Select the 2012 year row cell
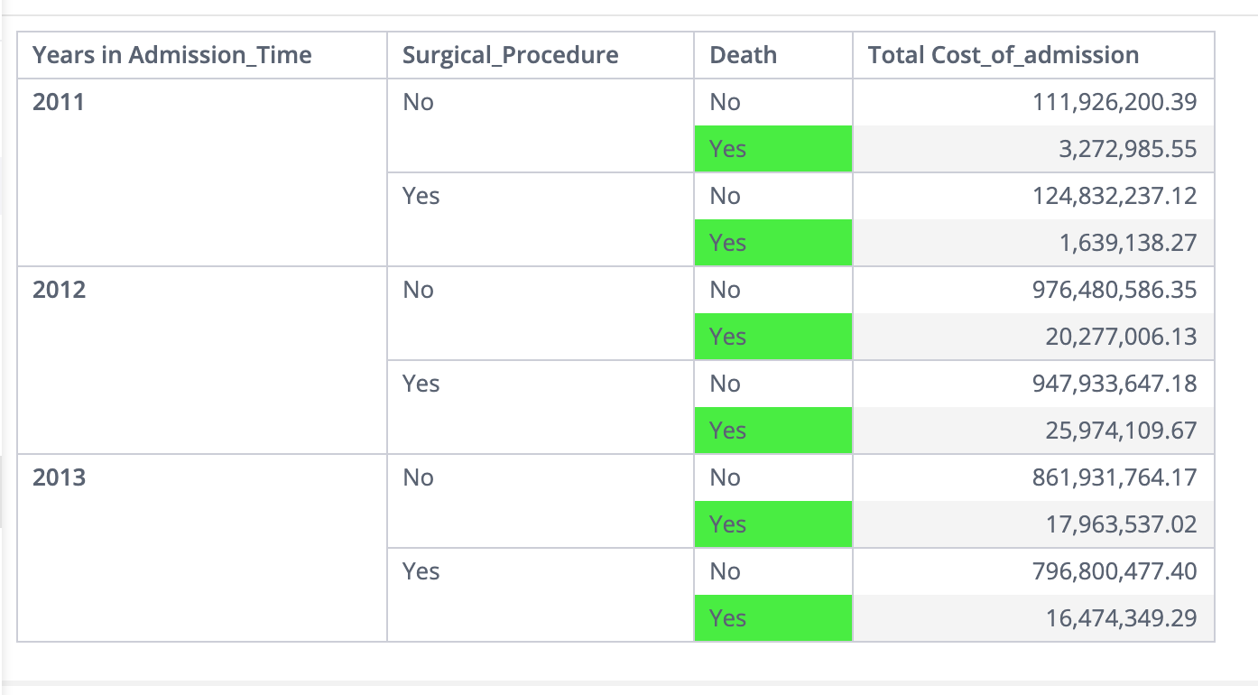 [x=59, y=290]
